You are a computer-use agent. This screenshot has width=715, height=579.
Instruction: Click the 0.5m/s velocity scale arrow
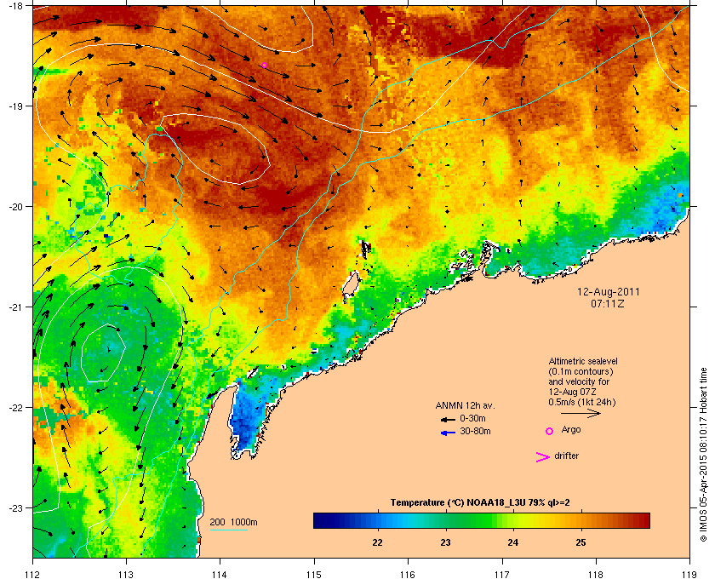pos(581,413)
